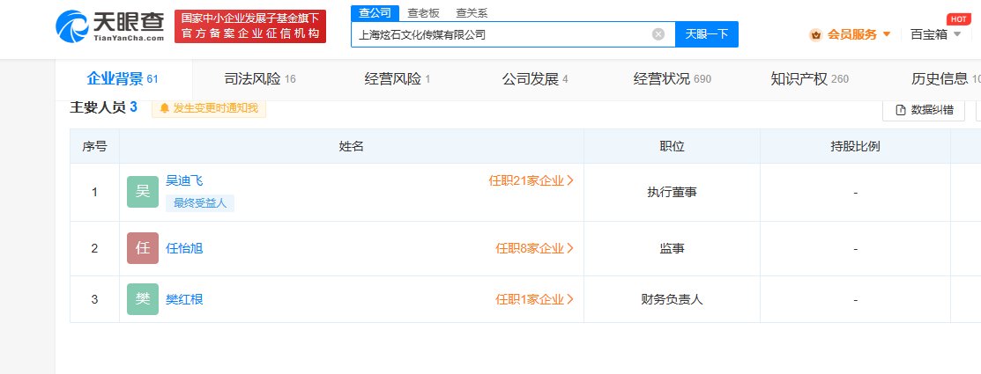Click the 财务负责人 position cell
Viewport: 981px width, 374px height.
[x=672, y=300]
